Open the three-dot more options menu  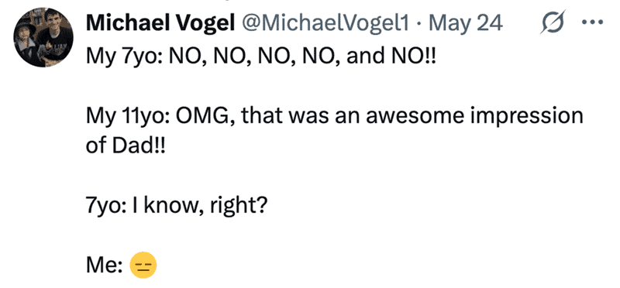[x=594, y=24]
